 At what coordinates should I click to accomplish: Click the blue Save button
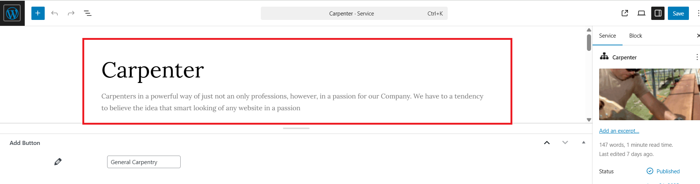click(x=678, y=13)
